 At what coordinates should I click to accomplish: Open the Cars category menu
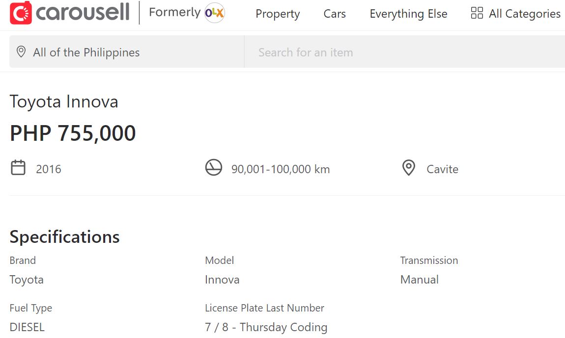point(334,14)
